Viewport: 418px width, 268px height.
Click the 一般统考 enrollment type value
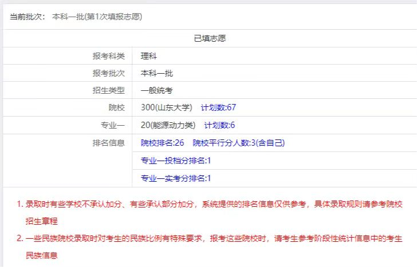(156, 90)
